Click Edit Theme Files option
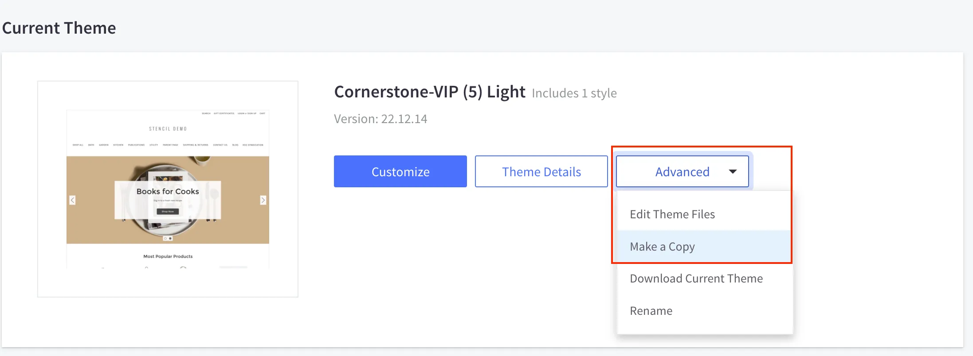 (x=672, y=214)
